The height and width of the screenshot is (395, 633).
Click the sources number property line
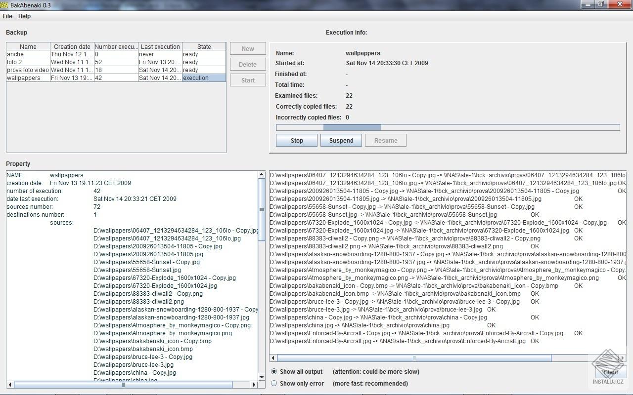pos(53,206)
